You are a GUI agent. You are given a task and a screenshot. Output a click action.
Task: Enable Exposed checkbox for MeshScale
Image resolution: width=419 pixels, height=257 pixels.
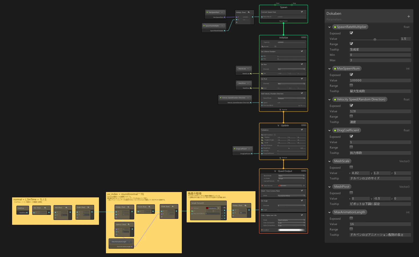pos(351,167)
